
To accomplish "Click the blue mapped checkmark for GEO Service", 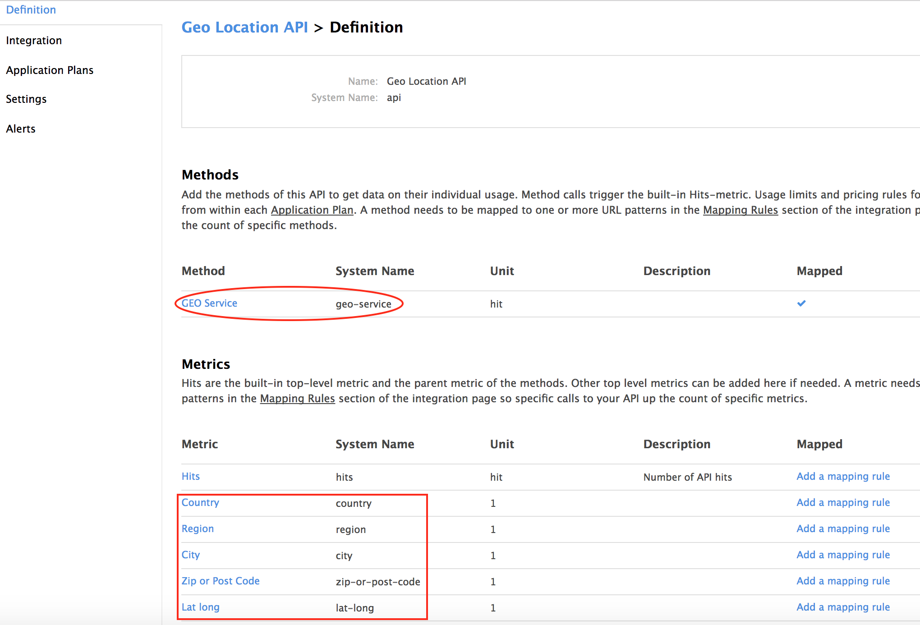I will point(801,303).
